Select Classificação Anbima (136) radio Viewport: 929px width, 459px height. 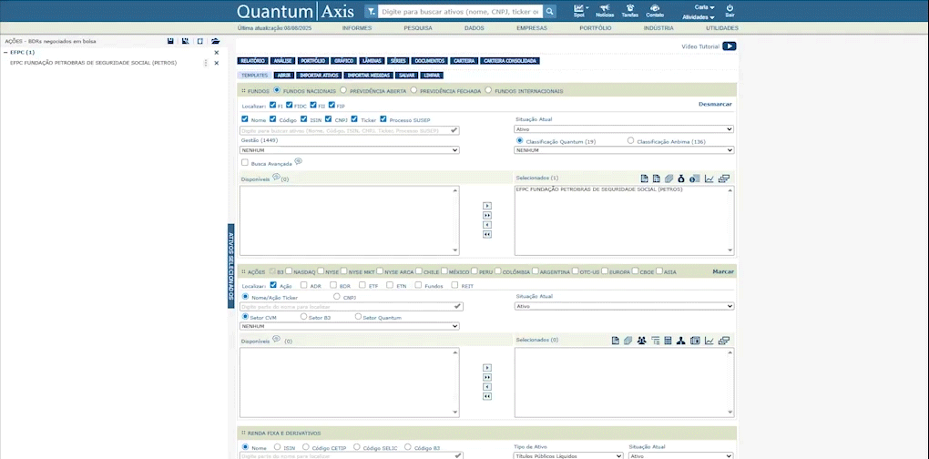tap(630, 141)
